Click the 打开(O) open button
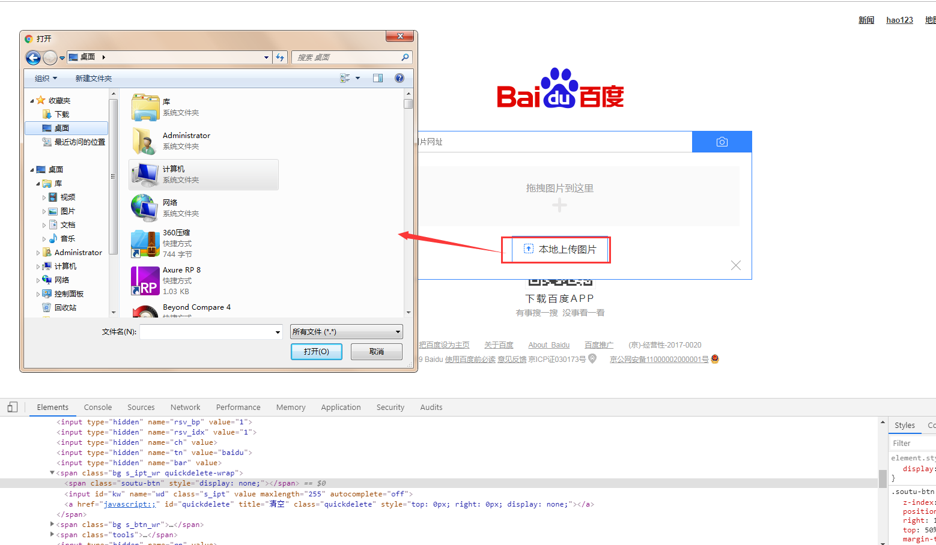The height and width of the screenshot is (545, 936). (317, 352)
